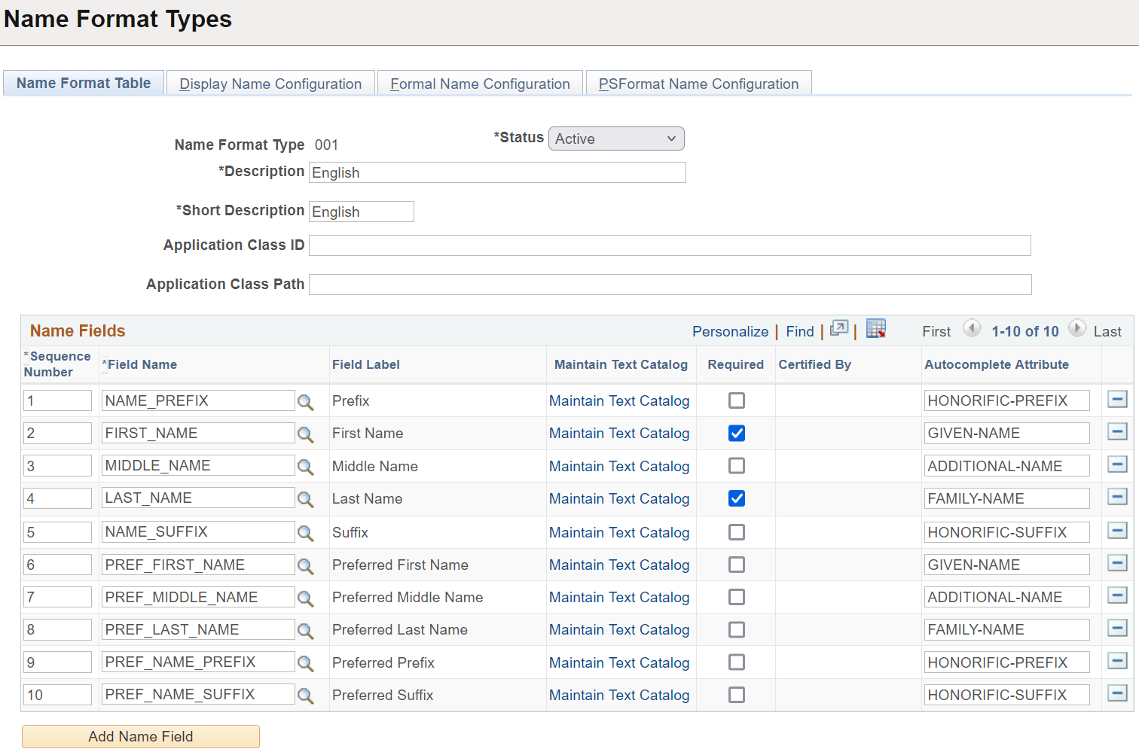Download Name Fields grid to spreadsheet
This screenshot has width=1139, height=752.
[x=875, y=329]
